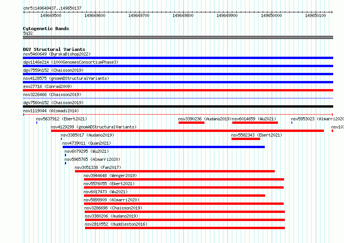The width and height of the screenshot is (344, 243).
Task: Click the red bar under nsv3286698
Action: [x=185, y=212]
